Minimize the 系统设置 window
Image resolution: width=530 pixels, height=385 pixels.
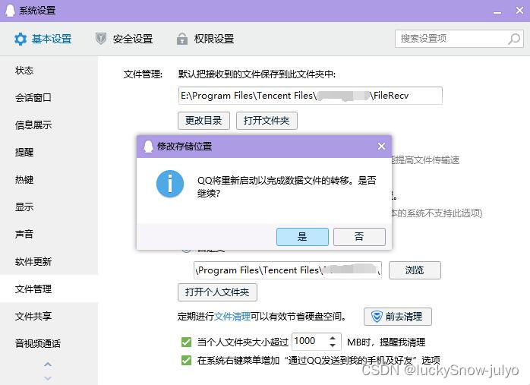pyautogui.click(x=497, y=12)
